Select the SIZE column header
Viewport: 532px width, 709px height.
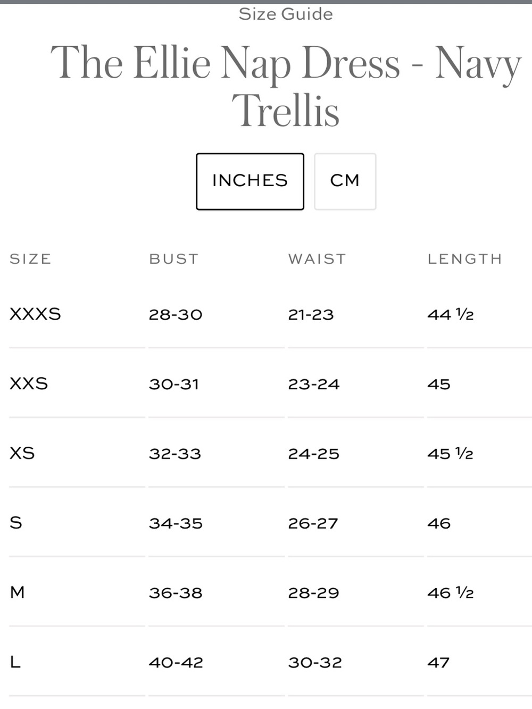point(30,259)
